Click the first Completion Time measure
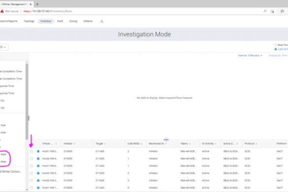The image size is (288, 192). click(x=11, y=71)
